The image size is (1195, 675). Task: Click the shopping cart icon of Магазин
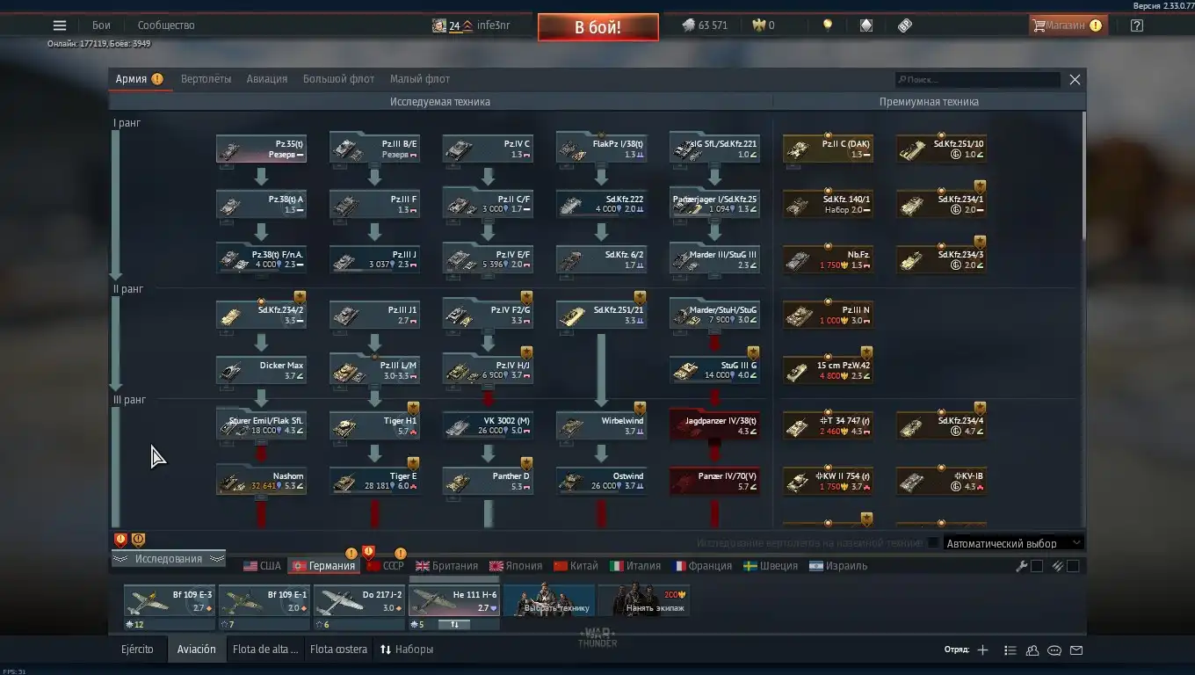(1039, 25)
